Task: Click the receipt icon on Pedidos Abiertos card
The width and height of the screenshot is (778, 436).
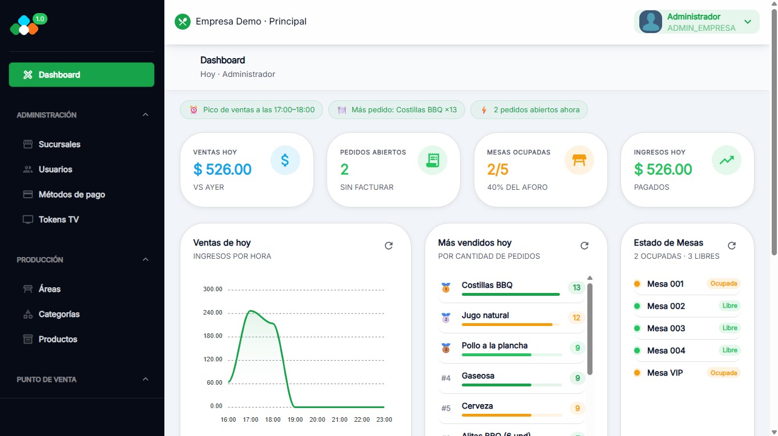Action: click(x=432, y=160)
